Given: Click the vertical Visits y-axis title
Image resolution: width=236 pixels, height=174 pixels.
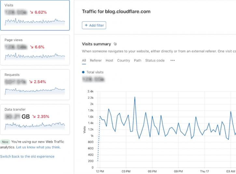Looking at the screenshot, I should [x=84, y=130].
